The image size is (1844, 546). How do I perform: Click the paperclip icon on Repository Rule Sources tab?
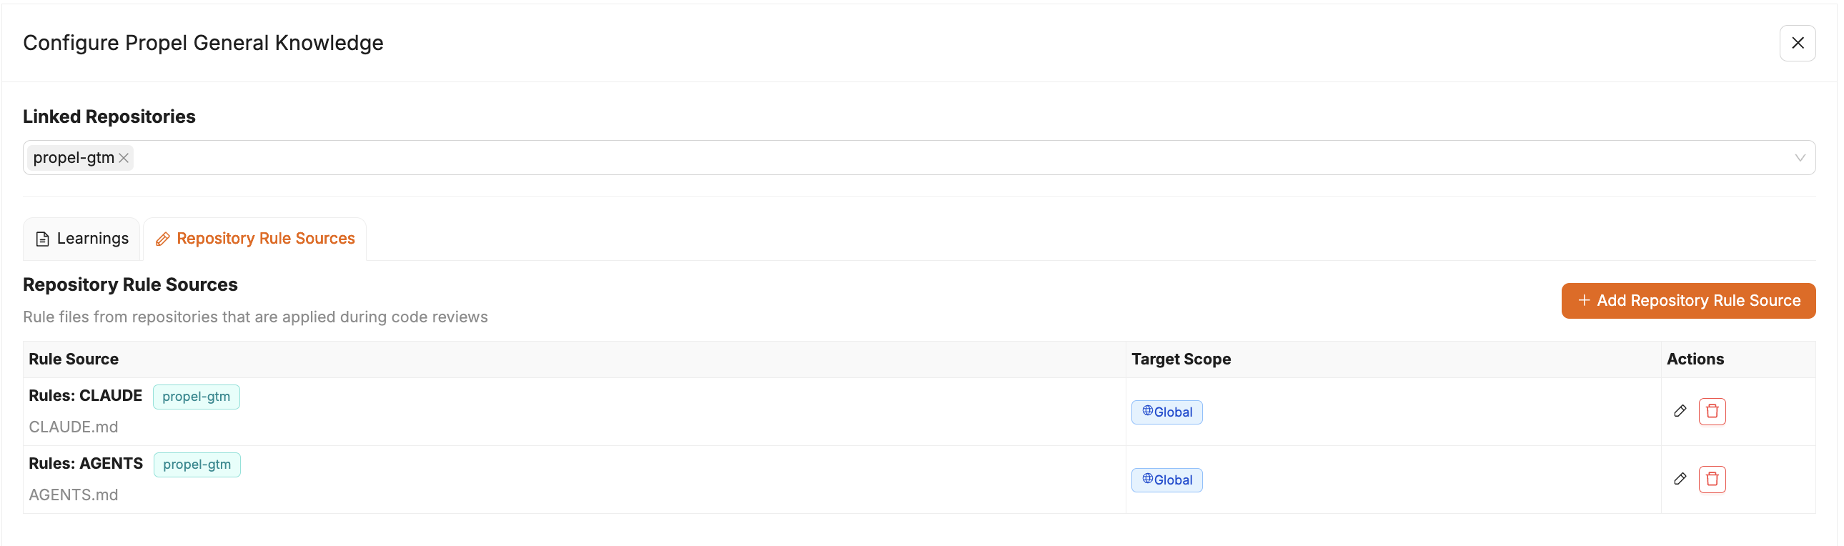coord(162,238)
